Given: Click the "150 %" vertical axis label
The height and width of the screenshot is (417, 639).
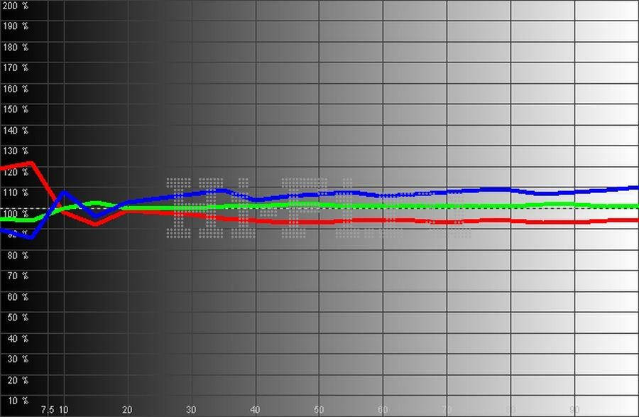Looking at the screenshot, I should click(14, 109).
